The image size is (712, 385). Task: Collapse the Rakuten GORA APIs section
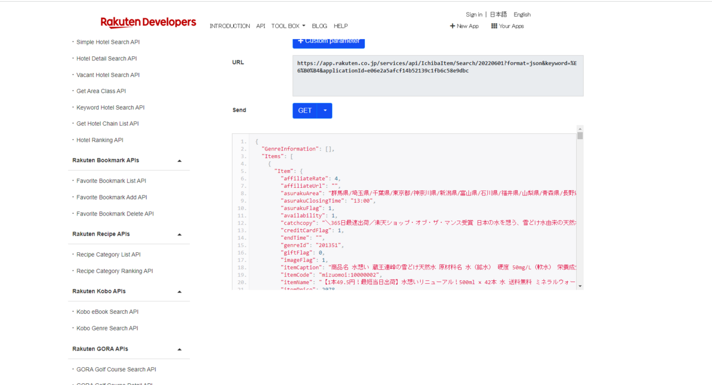coord(179,349)
